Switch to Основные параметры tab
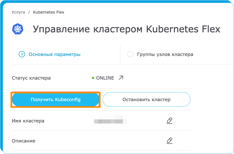This screenshot has height=154, width=234. (x=54, y=54)
